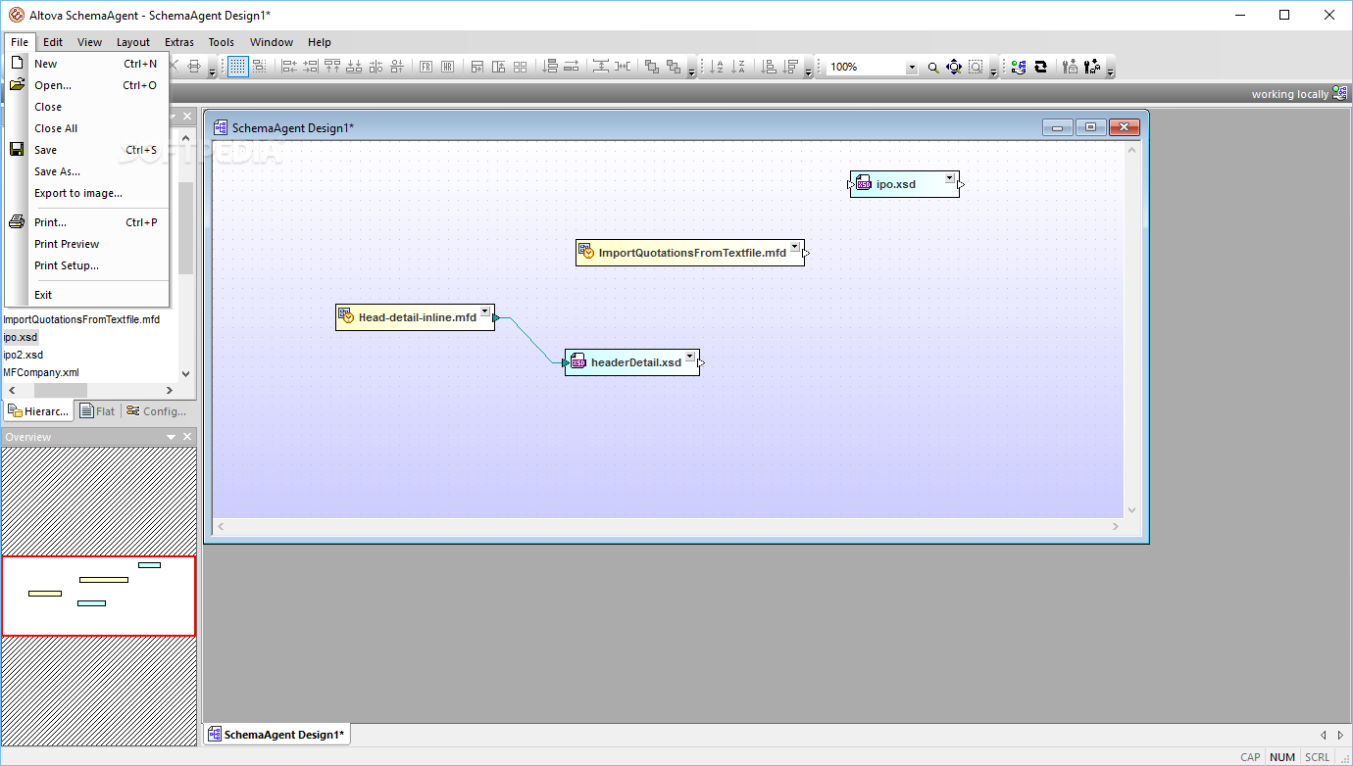The height and width of the screenshot is (766, 1353).
Task: Select ImportQuotationsFromTextfile.mfd in file list
Action: coord(81,319)
